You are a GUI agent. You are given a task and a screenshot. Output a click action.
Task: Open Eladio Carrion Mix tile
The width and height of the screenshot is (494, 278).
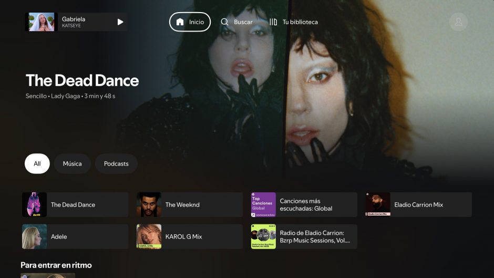tap(419, 205)
